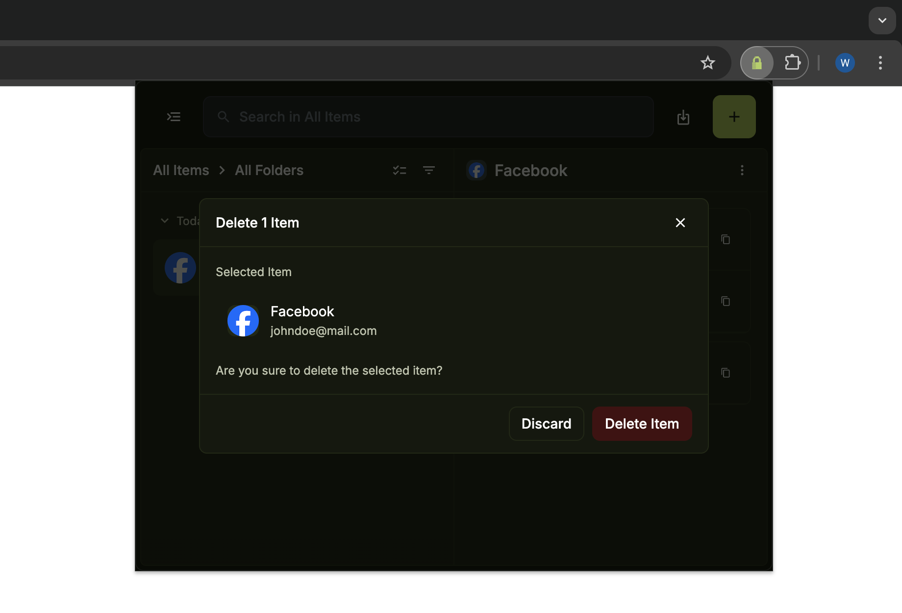Click the Facebook name in the dialog
The width and height of the screenshot is (902, 613).
(x=302, y=311)
